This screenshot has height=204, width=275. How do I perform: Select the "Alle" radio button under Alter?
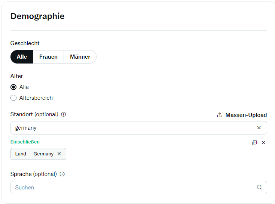click(13, 87)
